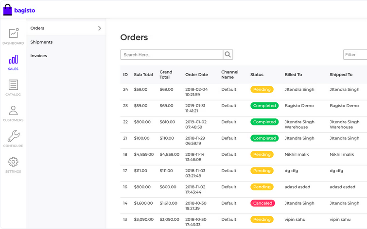367x229 pixels.
Task: Open the Filter dropdown
Action: tap(354, 55)
